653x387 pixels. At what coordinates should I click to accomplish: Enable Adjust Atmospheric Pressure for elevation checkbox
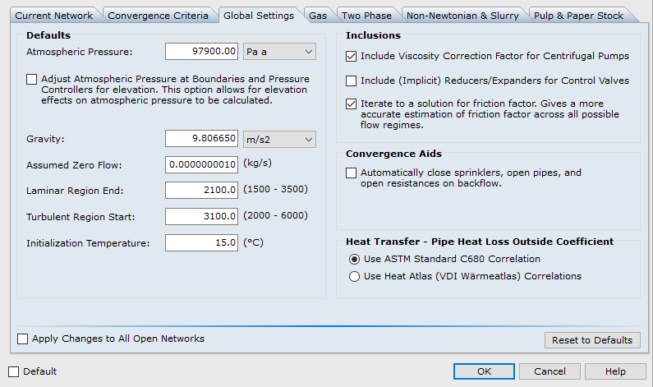(32, 80)
